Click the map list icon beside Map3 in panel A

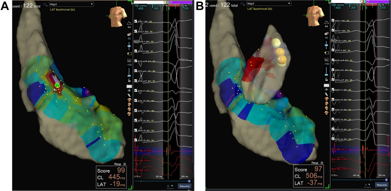pos(45,4)
